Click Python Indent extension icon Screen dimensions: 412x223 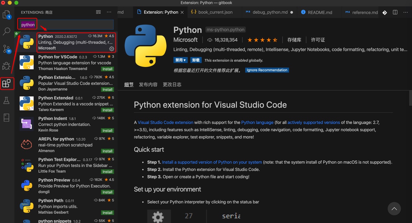[27, 124]
